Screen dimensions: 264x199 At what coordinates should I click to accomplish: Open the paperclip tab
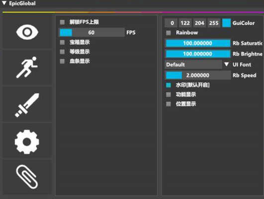[x=27, y=177]
